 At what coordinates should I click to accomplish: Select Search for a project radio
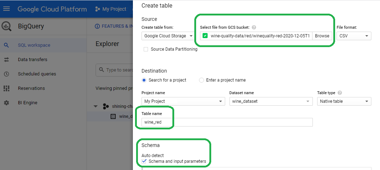(x=144, y=80)
